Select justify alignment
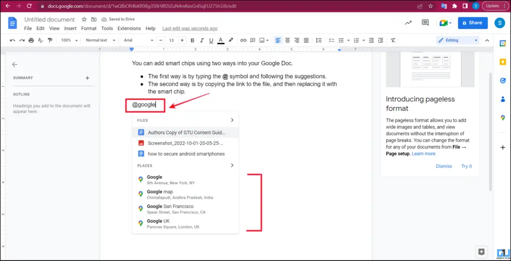 pos(306,40)
